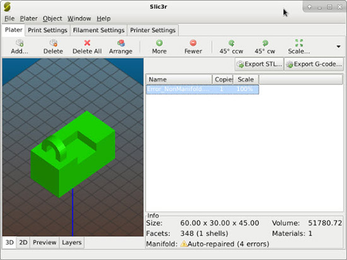This screenshot has height=260, width=347.
Task: Click the More green plus icon
Action: pos(160,43)
